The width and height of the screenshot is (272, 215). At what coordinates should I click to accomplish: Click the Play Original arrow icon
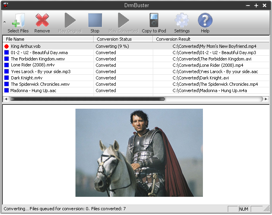pos(70,20)
